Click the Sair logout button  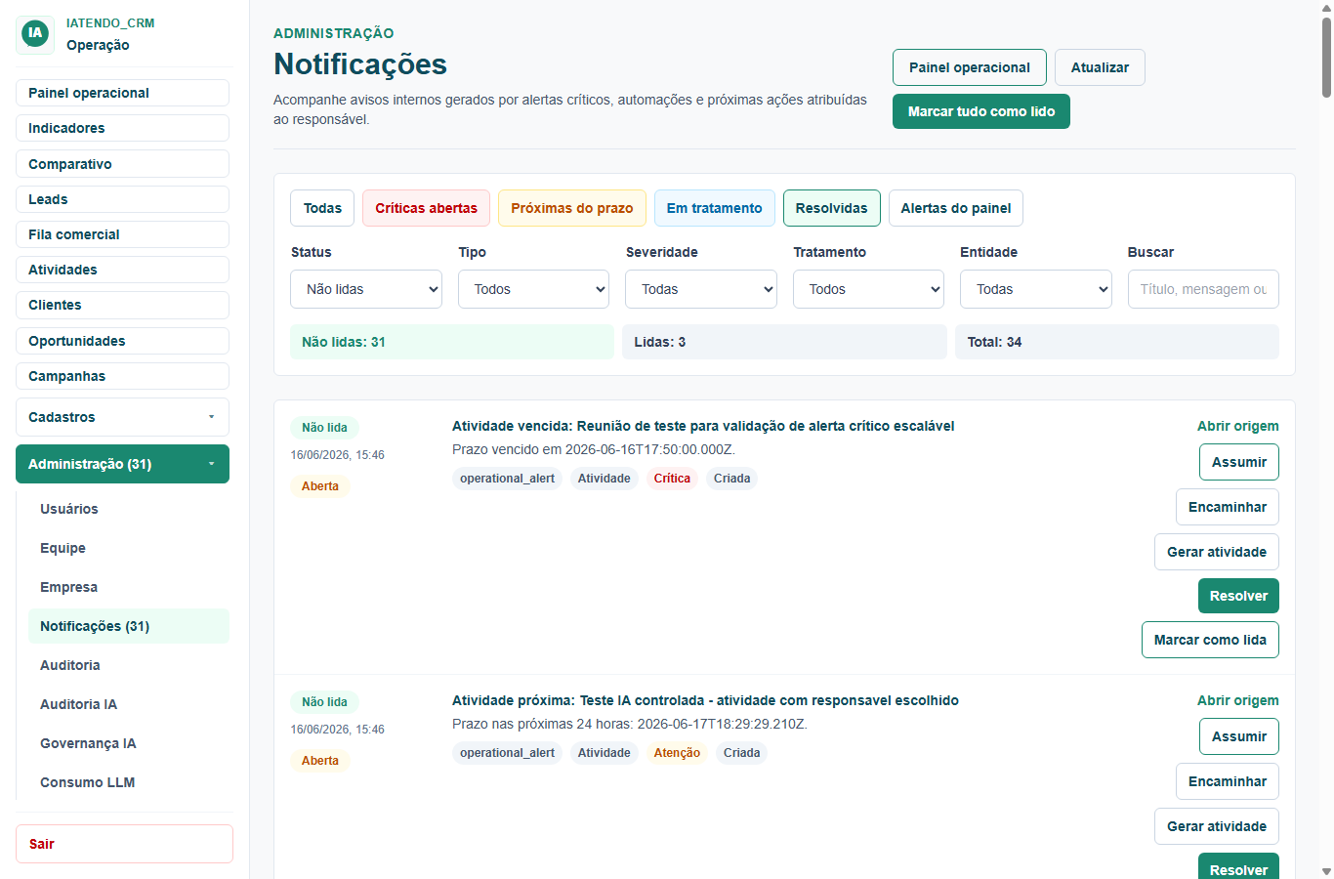pyautogui.click(x=124, y=844)
